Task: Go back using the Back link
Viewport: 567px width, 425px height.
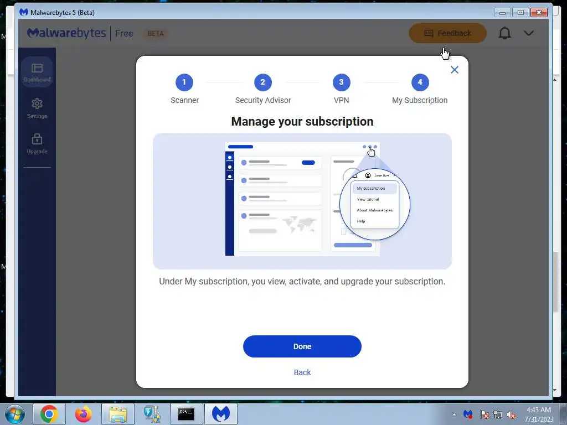Action: tap(302, 372)
